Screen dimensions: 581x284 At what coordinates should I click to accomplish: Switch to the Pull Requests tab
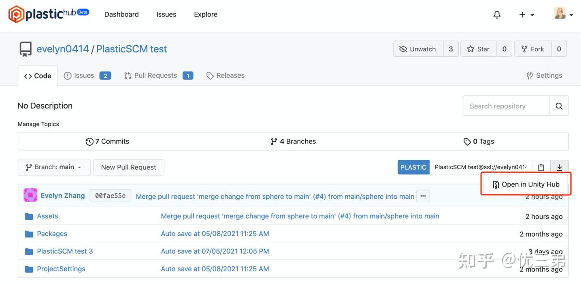(155, 76)
